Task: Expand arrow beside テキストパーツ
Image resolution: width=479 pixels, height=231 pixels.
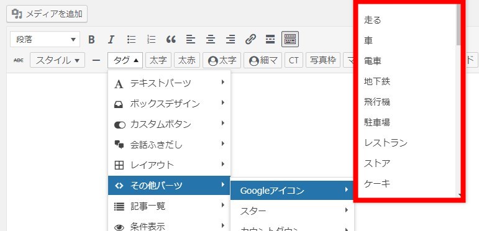Action: coord(223,82)
